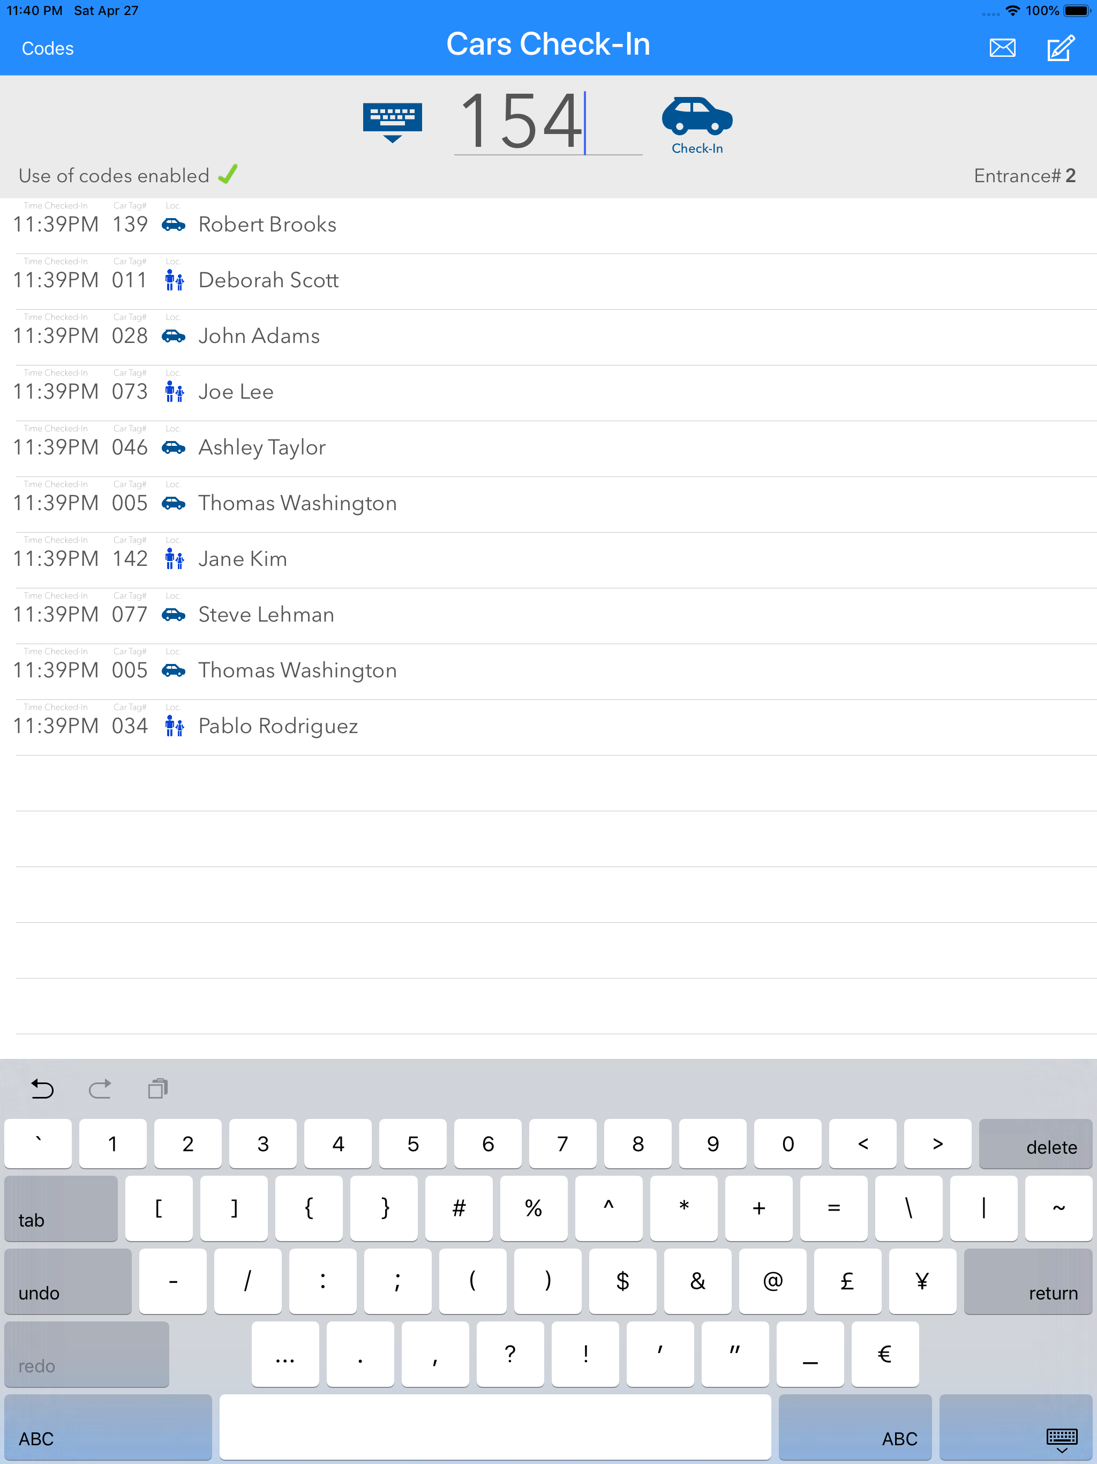The height and width of the screenshot is (1464, 1097).
Task: Tap the undo arrow above keyboard
Action: point(42,1089)
